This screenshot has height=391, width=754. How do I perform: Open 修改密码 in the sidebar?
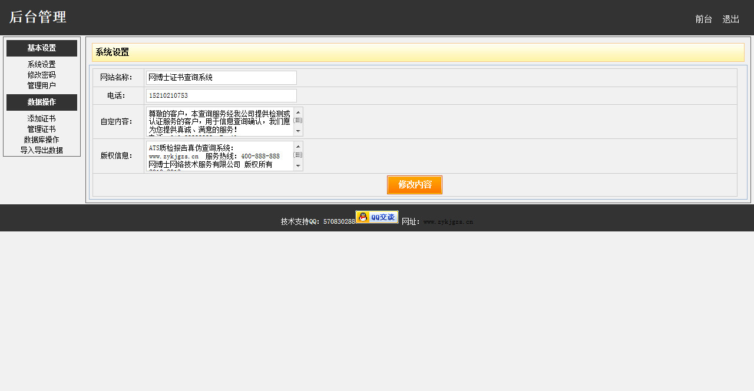click(x=41, y=75)
